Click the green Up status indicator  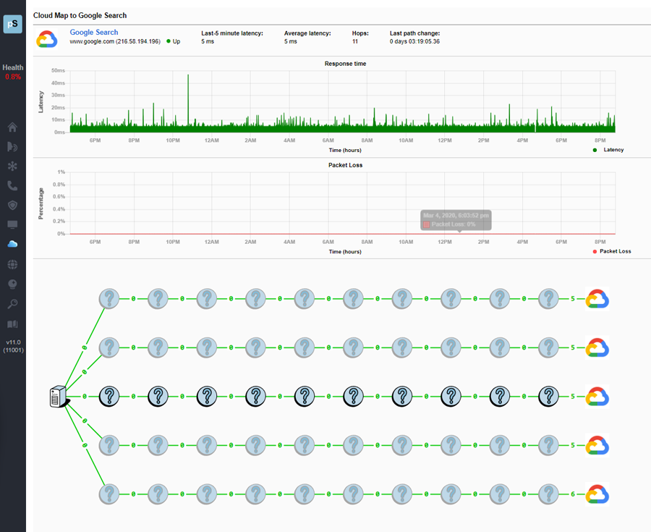(169, 41)
